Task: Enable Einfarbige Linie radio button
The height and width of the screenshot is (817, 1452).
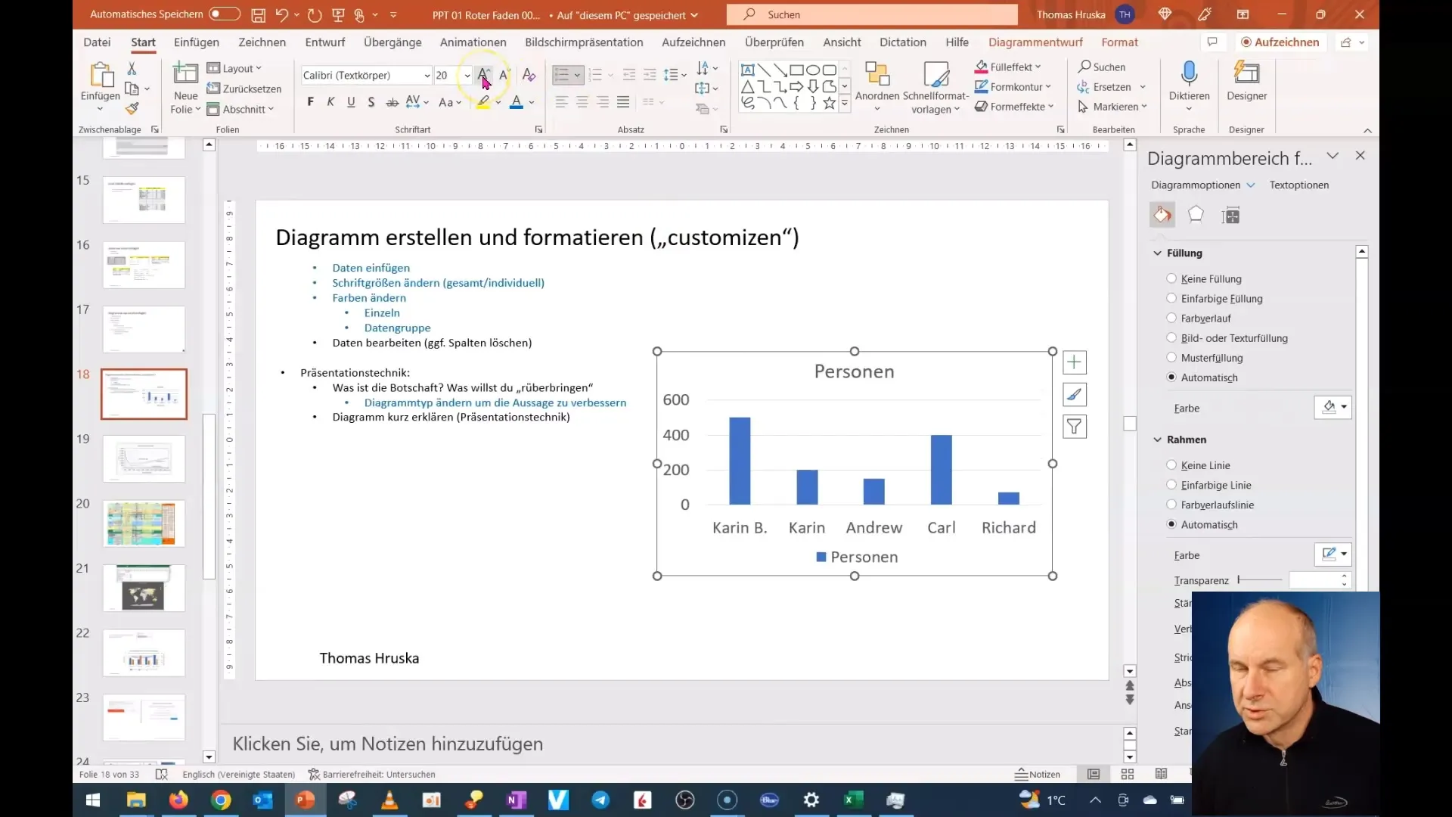Action: [x=1173, y=484]
